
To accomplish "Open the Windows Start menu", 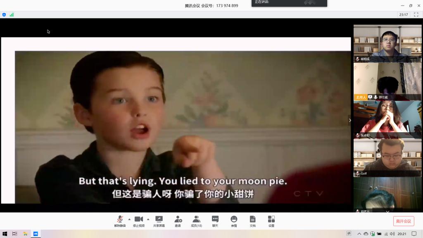I will pos(5,234).
